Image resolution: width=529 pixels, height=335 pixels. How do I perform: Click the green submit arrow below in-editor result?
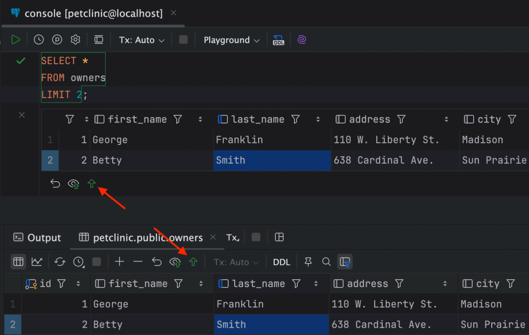click(x=92, y=184)
